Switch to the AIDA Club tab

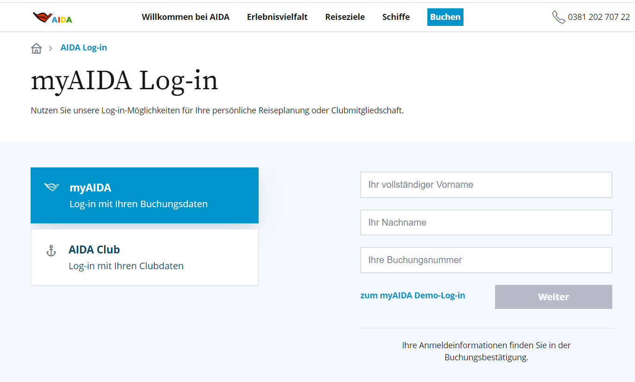145,257
